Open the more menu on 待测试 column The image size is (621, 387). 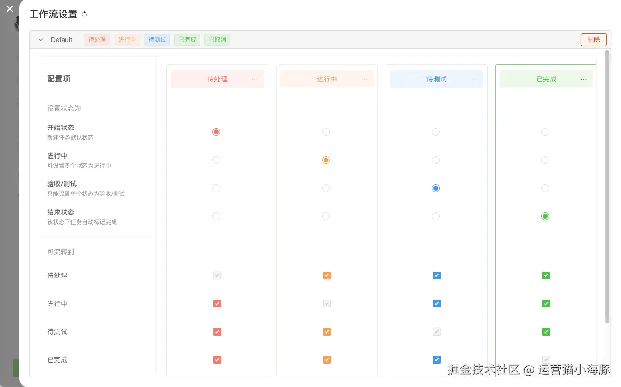[474, 79]
